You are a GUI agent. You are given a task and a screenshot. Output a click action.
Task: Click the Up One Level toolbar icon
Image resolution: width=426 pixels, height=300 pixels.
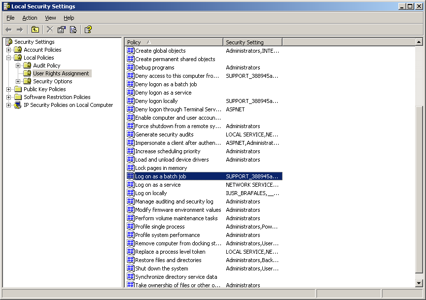tap(35, 30)
